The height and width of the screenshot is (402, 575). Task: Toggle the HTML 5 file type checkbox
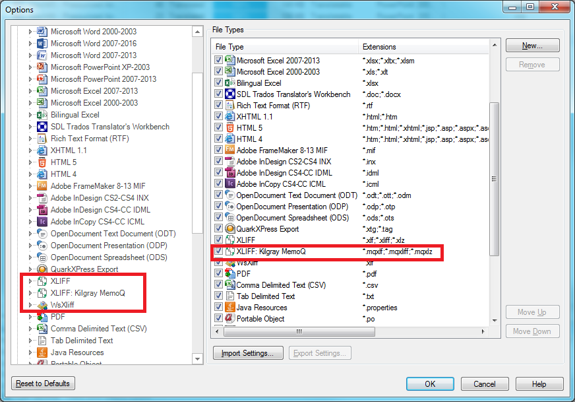click(218, 127)
